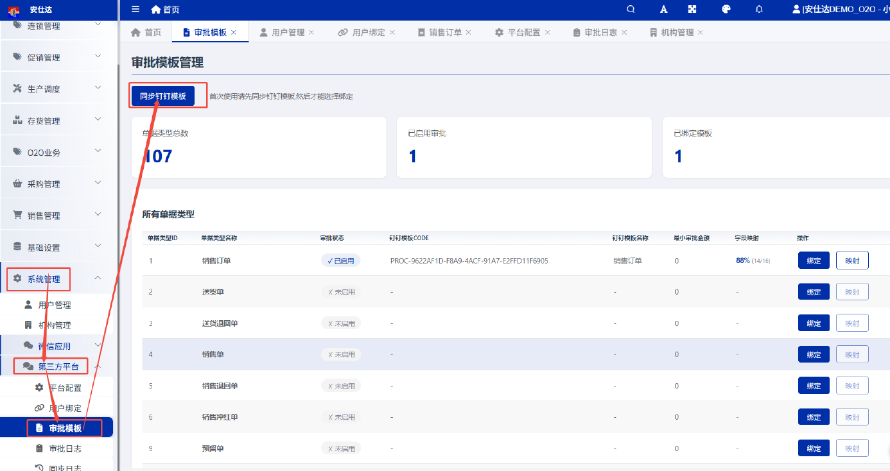Expand the 微信应用 submenu chevron
Screen dimensions: 890x471
(98, 345)
